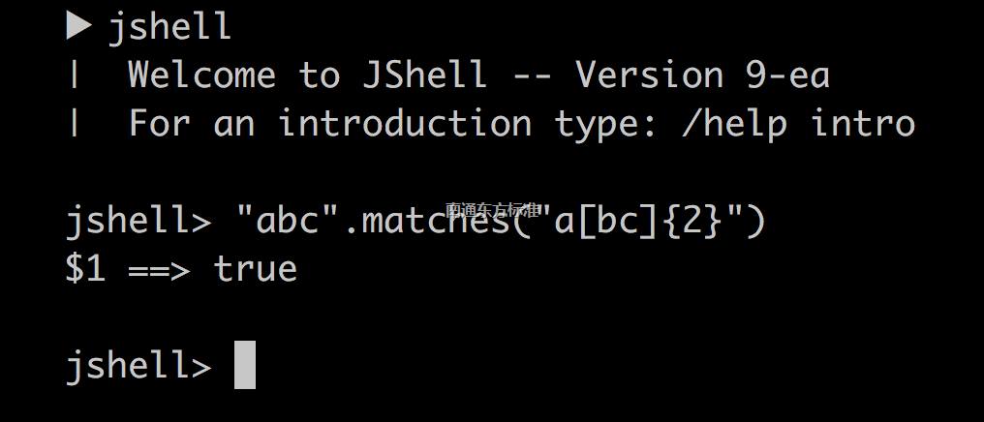
Task: Select the word "Welcome" in the banner
Action: (201, 75)
